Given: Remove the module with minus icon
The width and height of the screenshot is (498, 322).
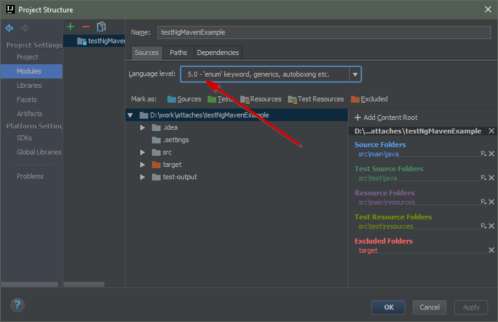Looking at the screenshot, I should click(x=85, y=27).
